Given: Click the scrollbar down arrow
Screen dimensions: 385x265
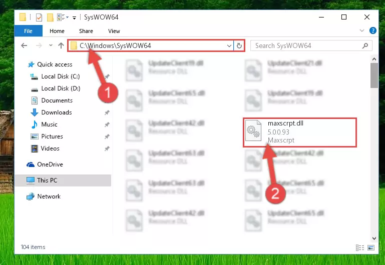Looking at the screenshot, I should [x=374, y=238].
